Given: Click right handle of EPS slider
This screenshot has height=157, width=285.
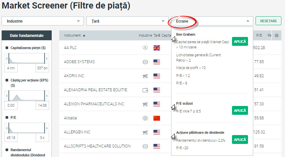Looking at the screenshot, I should pyautogui.click(x=46, y=96).
